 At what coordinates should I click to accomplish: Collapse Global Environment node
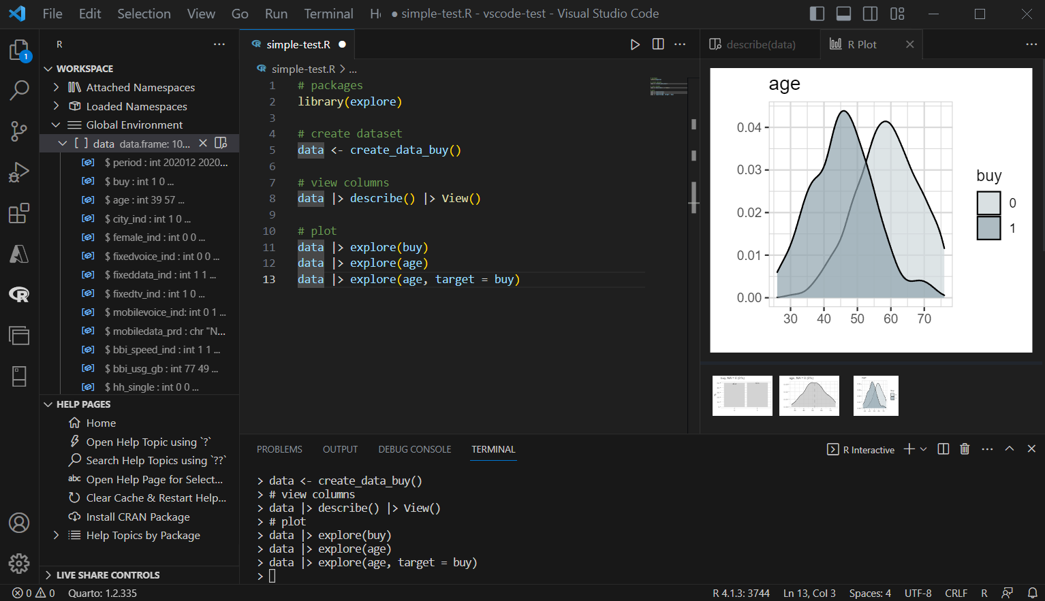(x=57, y=125)
